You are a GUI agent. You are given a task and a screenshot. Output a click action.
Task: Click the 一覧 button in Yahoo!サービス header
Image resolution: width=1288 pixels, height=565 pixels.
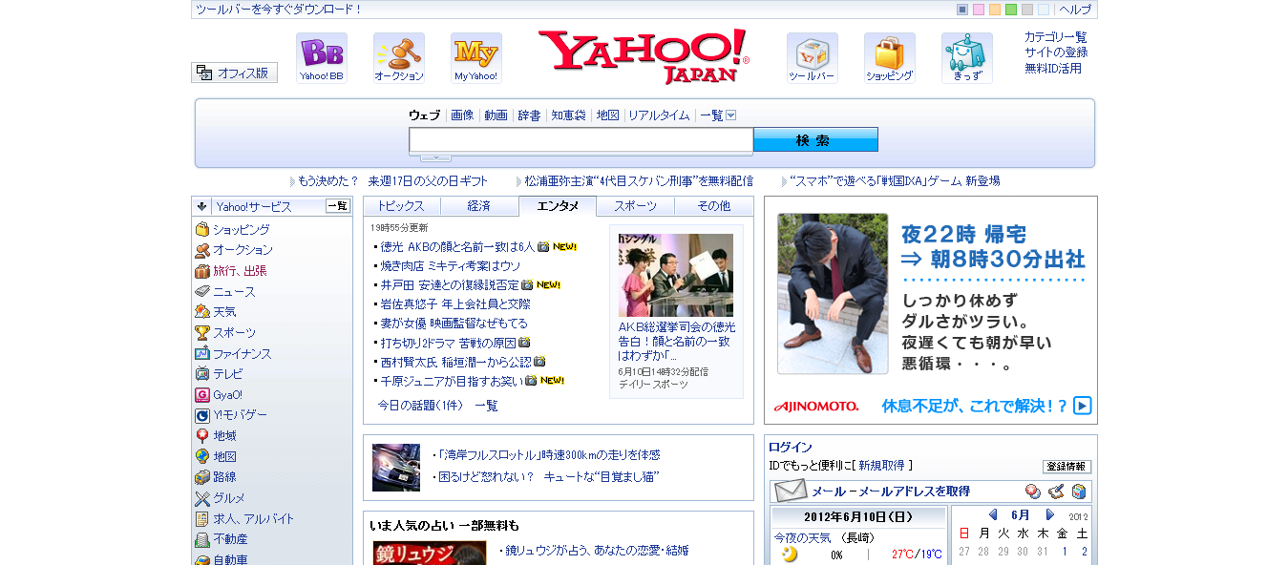click(x=338, y=206)
